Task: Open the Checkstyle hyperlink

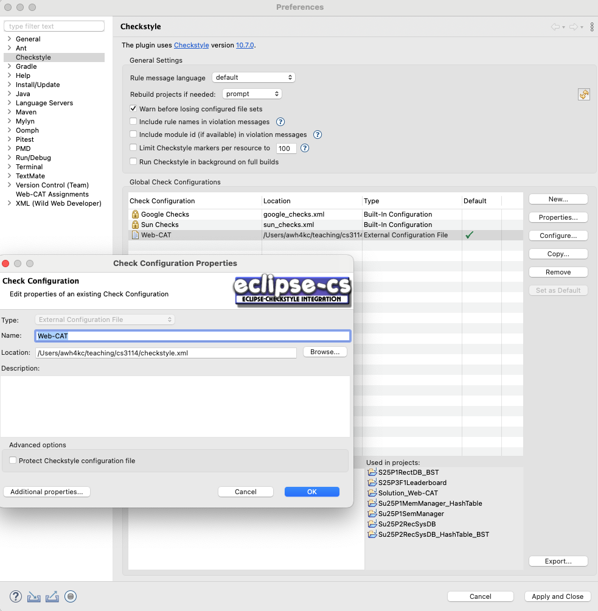Action: [191, 45]
